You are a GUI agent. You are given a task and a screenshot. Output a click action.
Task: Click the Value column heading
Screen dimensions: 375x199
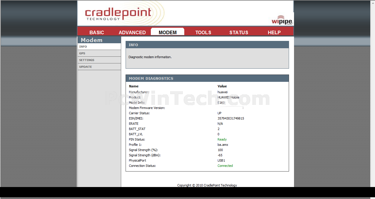pyautogui.click(x=222, y=86)
